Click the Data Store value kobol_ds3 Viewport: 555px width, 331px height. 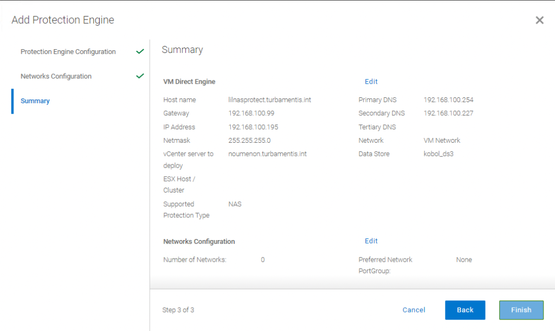(438, 154)
